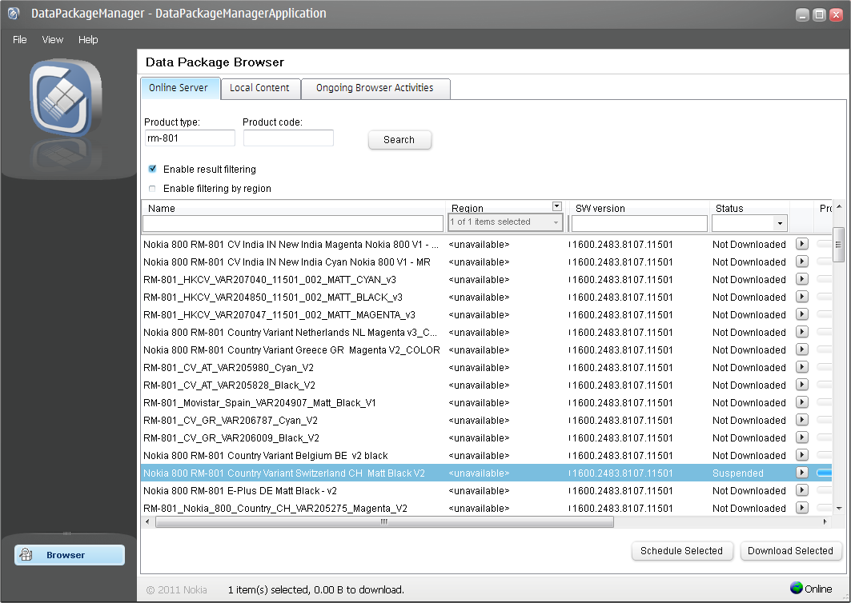Click the title bar application icon

pos(14,14)
